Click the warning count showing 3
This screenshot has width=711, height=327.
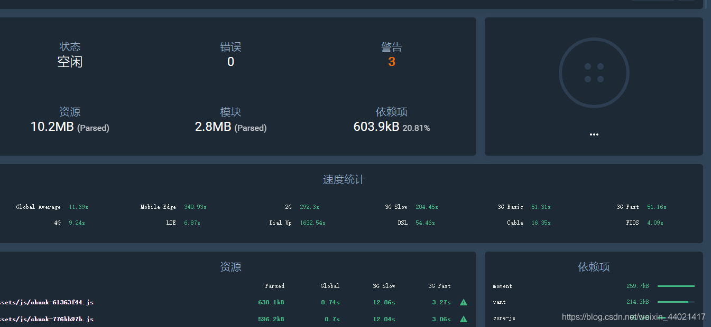(x=392, y=62)
